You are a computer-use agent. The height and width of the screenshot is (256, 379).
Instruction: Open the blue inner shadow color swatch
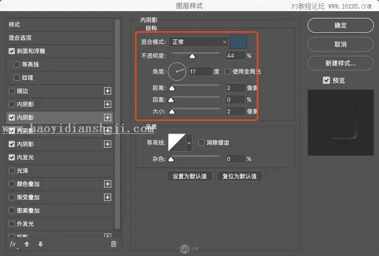coord(238,41)
